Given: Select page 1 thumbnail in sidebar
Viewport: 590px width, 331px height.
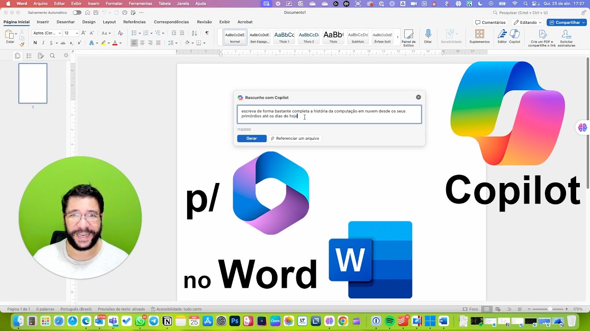Looking at the screenshot, I should pos(33,83).
